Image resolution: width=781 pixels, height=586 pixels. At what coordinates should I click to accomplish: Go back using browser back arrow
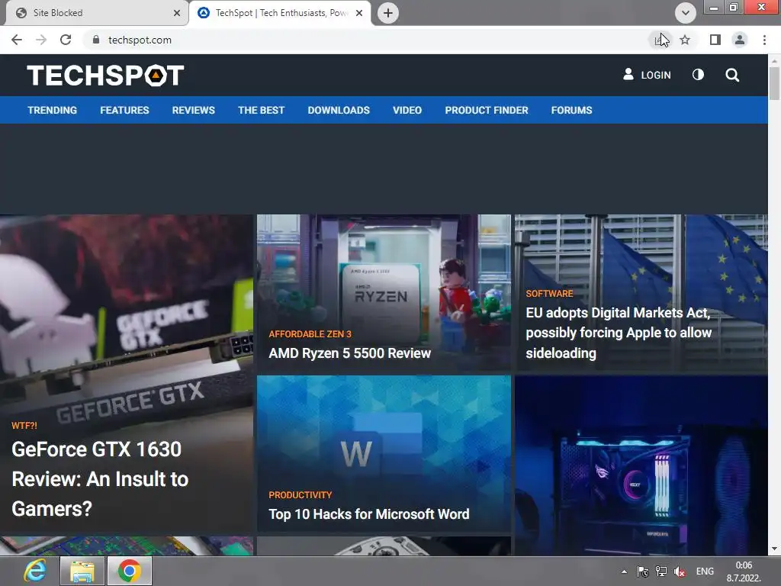17,40
